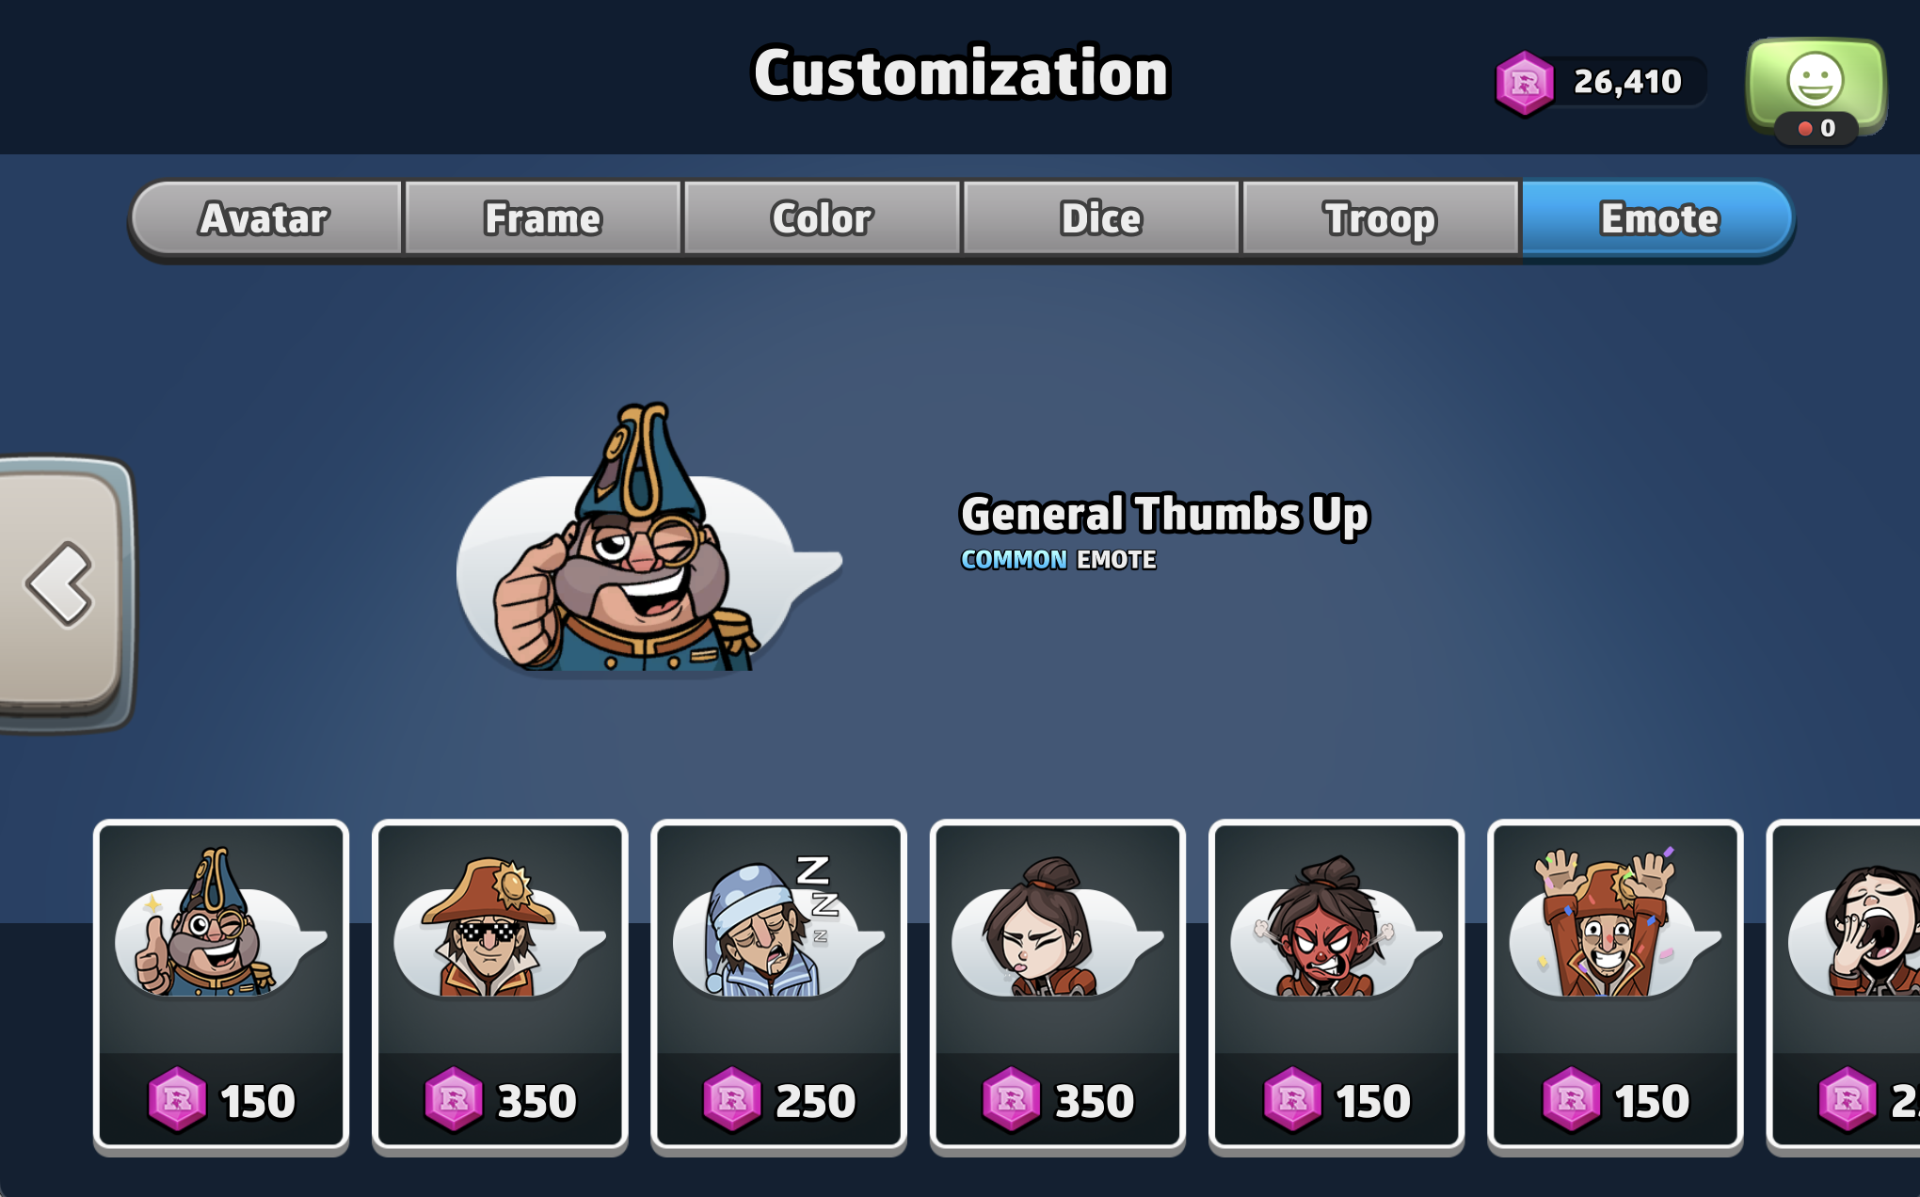Choose the sleeping nightcap emote for 250
Image resolution: width=1920 pixels, height=1197 pixels.
coord(778,985)
